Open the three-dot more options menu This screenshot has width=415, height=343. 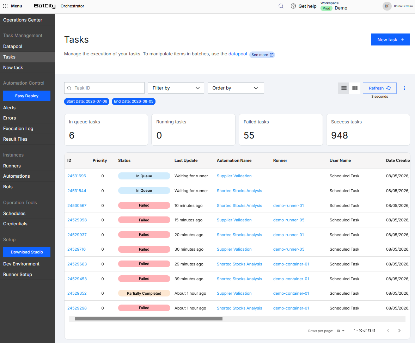404,88
